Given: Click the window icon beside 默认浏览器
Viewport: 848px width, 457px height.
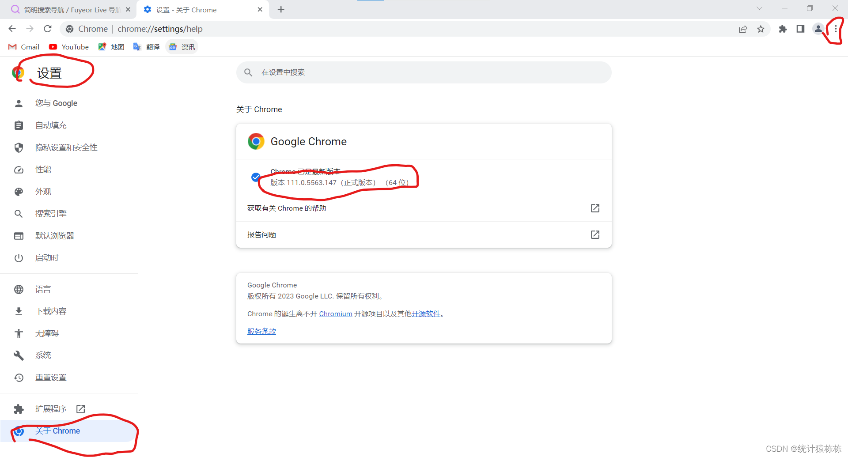Looking at the screenshot, I should point(19,236).
